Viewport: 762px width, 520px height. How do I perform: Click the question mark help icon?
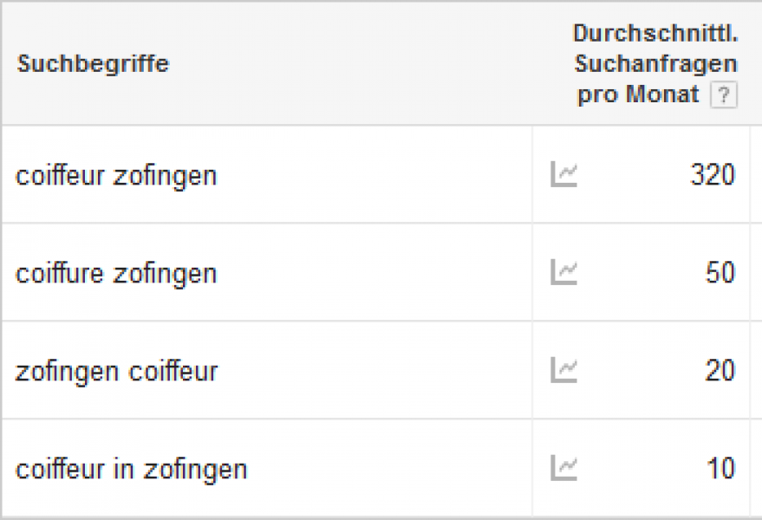point(723,96)
